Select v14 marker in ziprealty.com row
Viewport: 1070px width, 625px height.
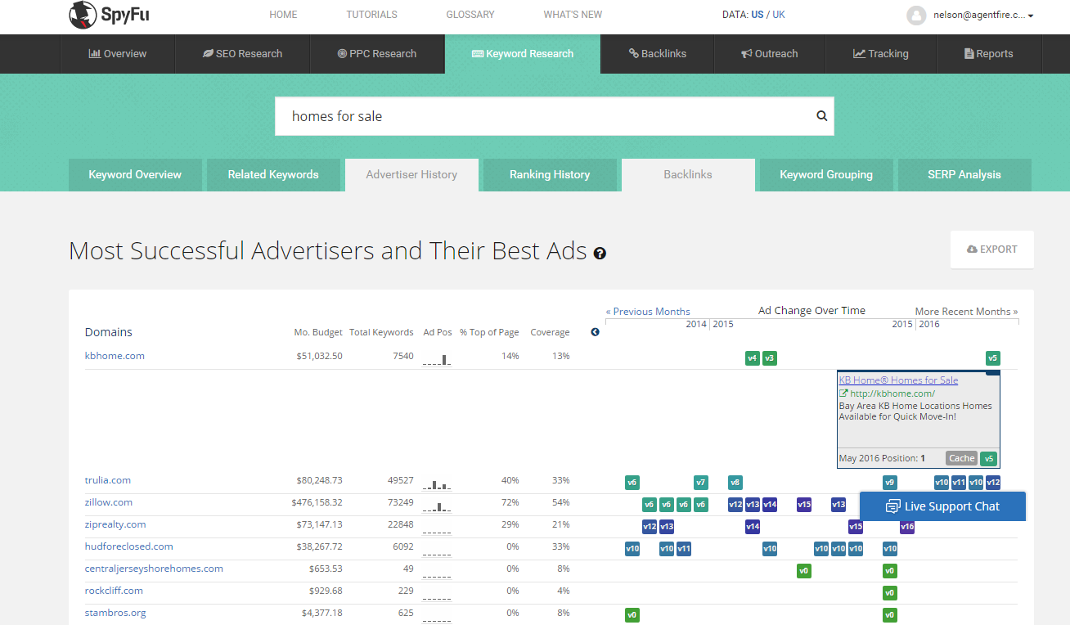(753, 527)
